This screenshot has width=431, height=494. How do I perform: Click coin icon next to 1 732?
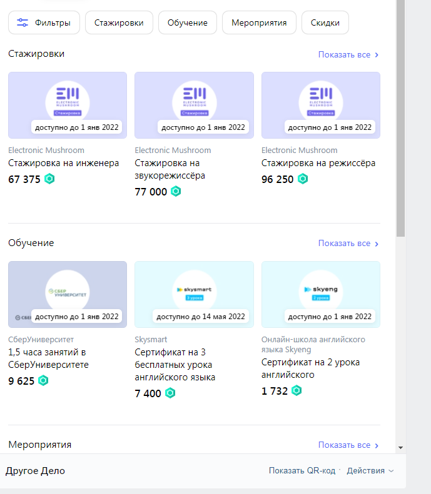point(297,390)
